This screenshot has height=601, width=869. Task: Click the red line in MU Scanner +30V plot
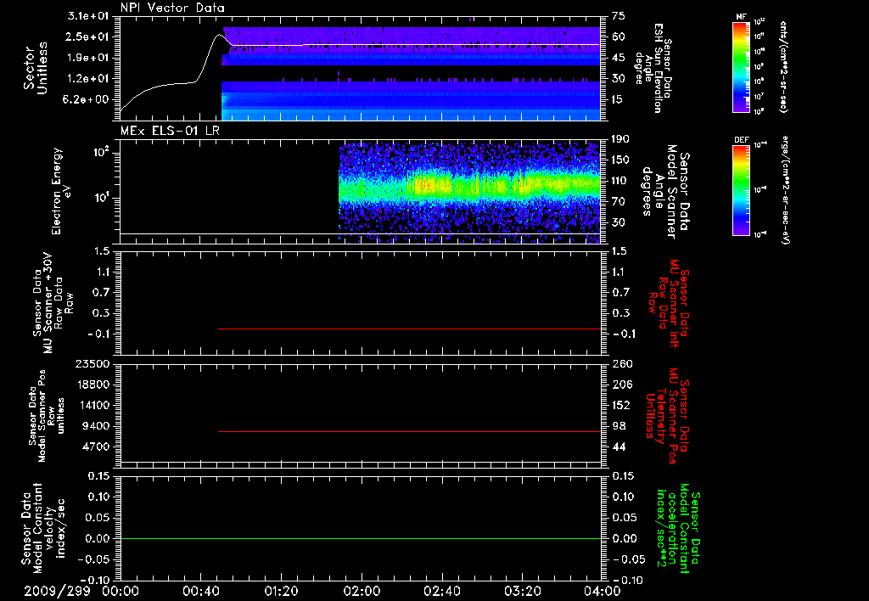coord(410,329)
